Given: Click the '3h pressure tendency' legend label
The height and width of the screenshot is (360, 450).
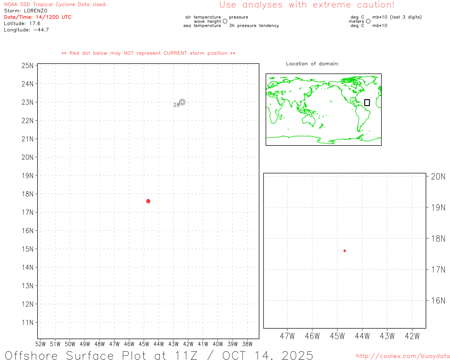Looking at the screenshot, I should [254, 26].
